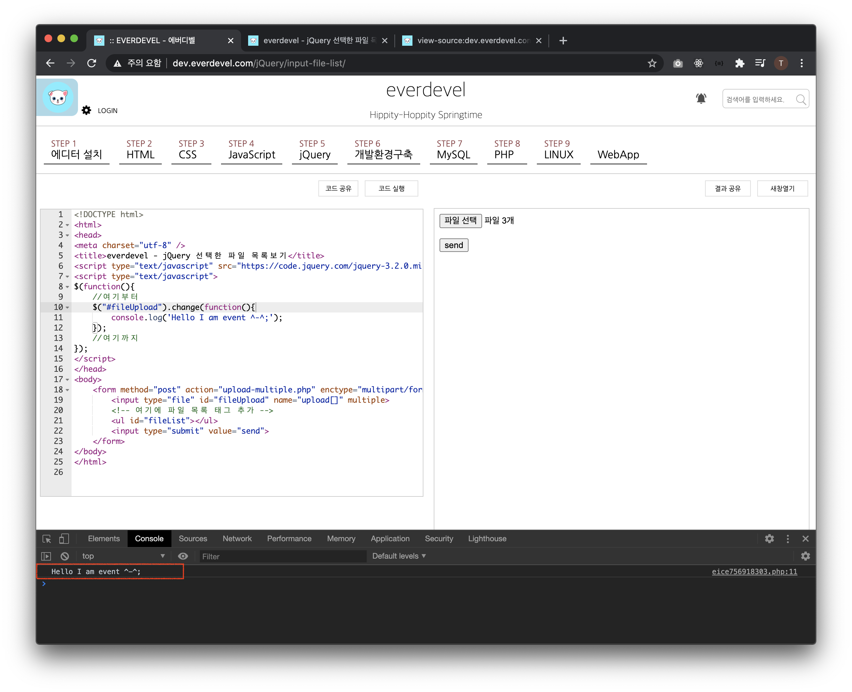Open DevTools settings gear

(x=769, y=539)
